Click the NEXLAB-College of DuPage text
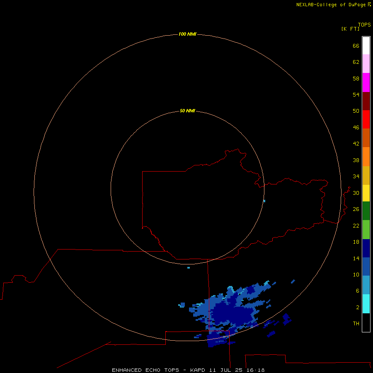373x373 pixels. point(331,5)
